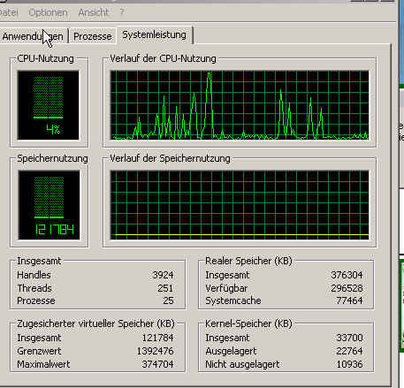
Task: Switch to the Prozesse tab
Action: pos(93,36)
